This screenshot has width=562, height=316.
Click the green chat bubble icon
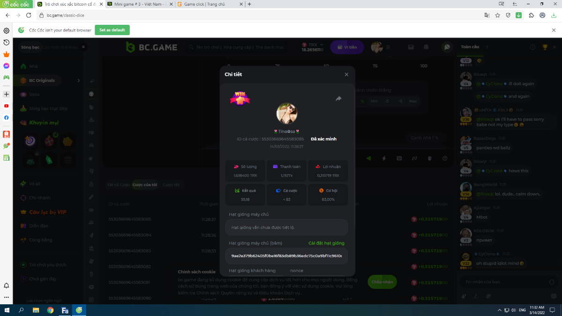[447, 47]
